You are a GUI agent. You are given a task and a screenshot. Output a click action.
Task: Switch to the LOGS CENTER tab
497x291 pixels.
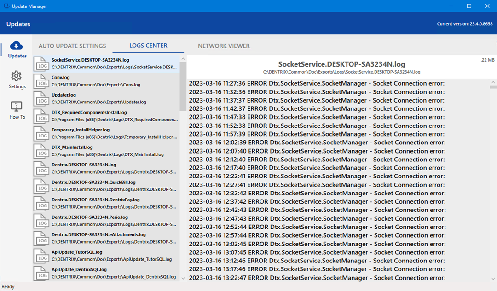coord(148,46)
